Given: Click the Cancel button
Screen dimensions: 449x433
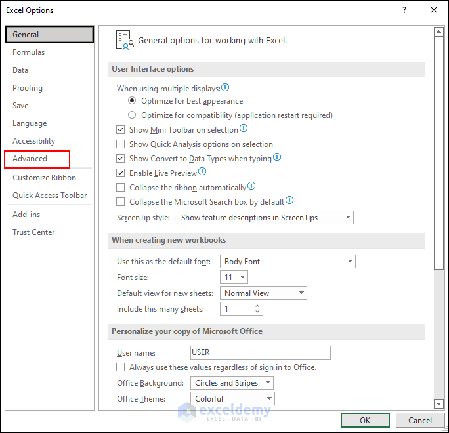Looking at the screenshot, I should tap(420, 420).
